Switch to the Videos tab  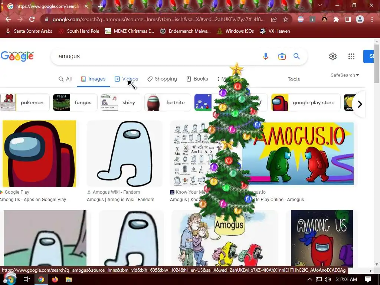click(126, 79)
